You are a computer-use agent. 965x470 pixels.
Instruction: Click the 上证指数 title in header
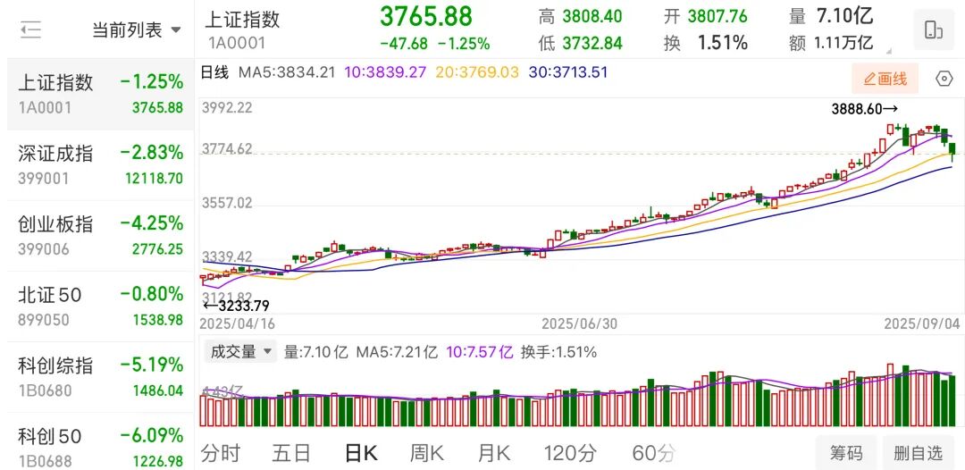click(242, 19)
